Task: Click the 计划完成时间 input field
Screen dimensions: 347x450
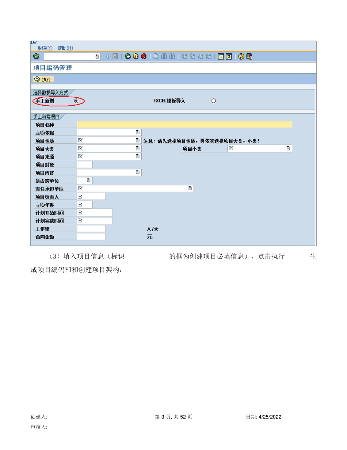Action: [x=95, y=221]
